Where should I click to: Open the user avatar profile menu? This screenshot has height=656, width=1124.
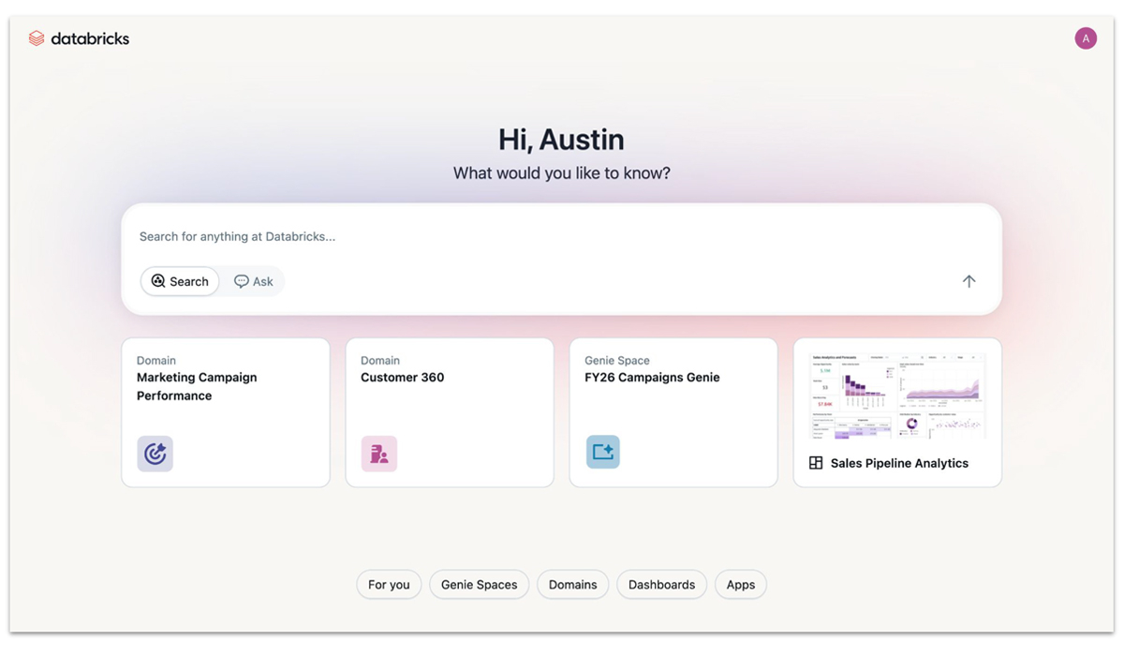1085,38
